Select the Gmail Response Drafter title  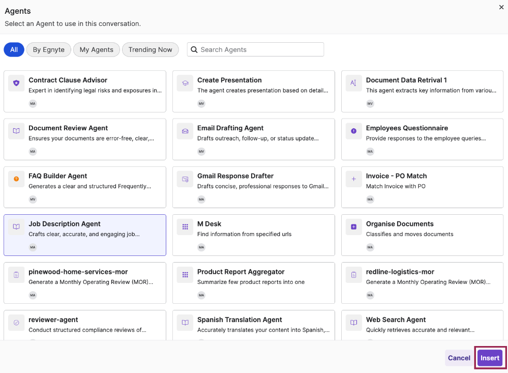[235, 176]
